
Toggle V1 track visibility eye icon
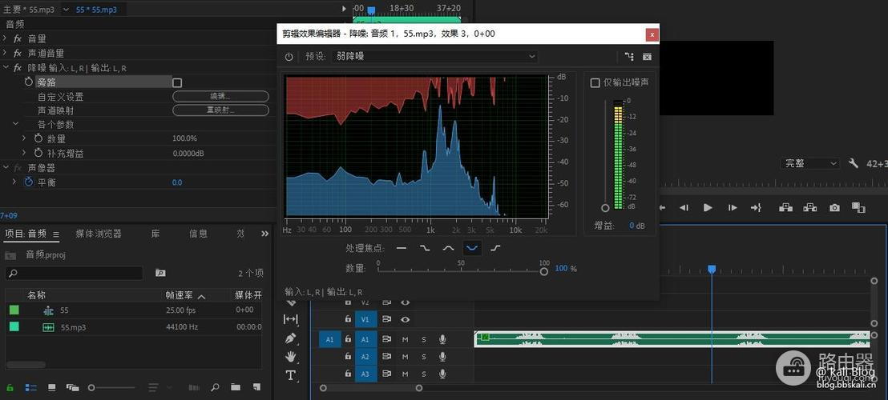[x=406, y=319]
